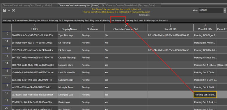Viewport: 227px width, 110px height.
Task: Click the Yes cell in Fastened Stars row
Action: (125, 65)
